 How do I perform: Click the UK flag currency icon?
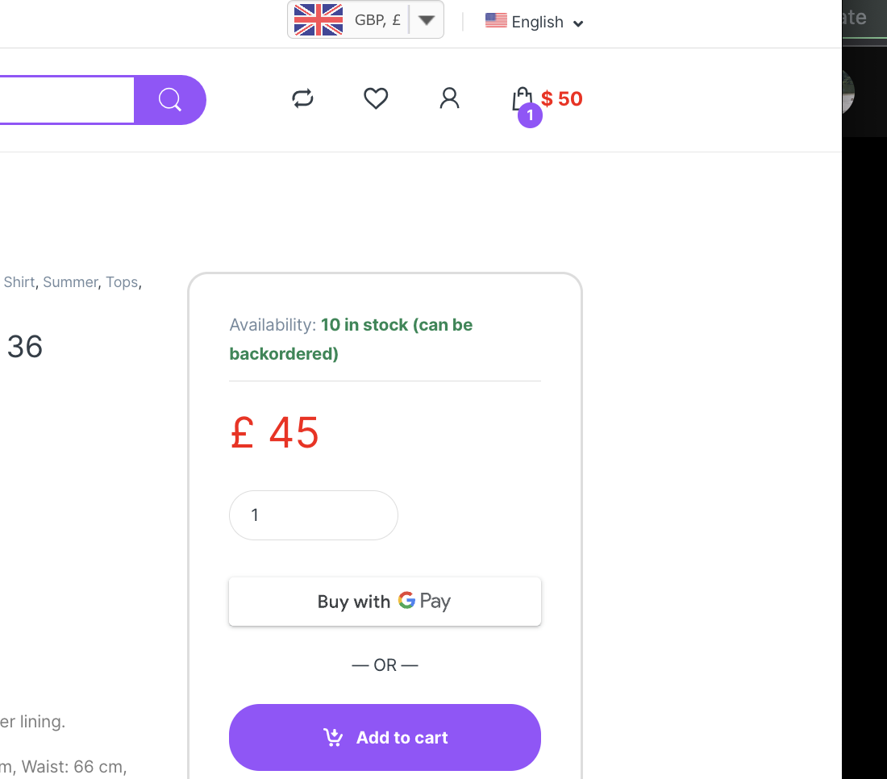tap(319, 20)
